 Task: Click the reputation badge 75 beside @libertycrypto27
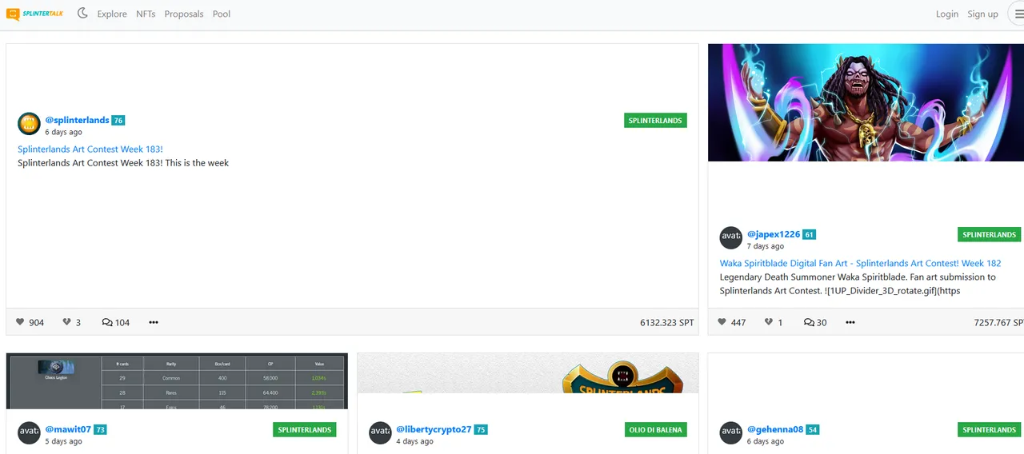pyautogui.click(x=481, y=430)
